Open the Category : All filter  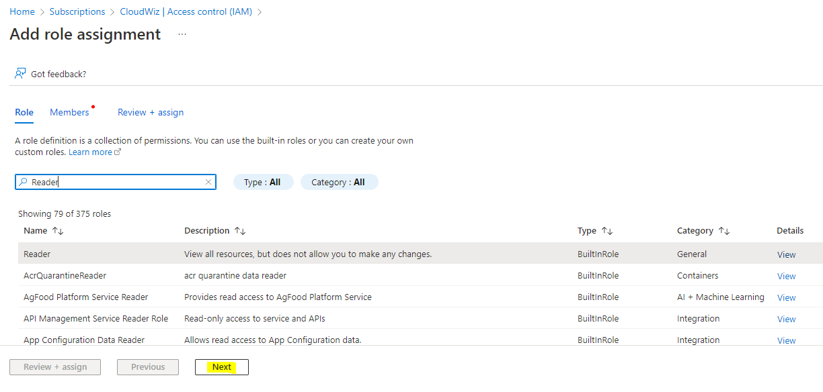(339, 182)
